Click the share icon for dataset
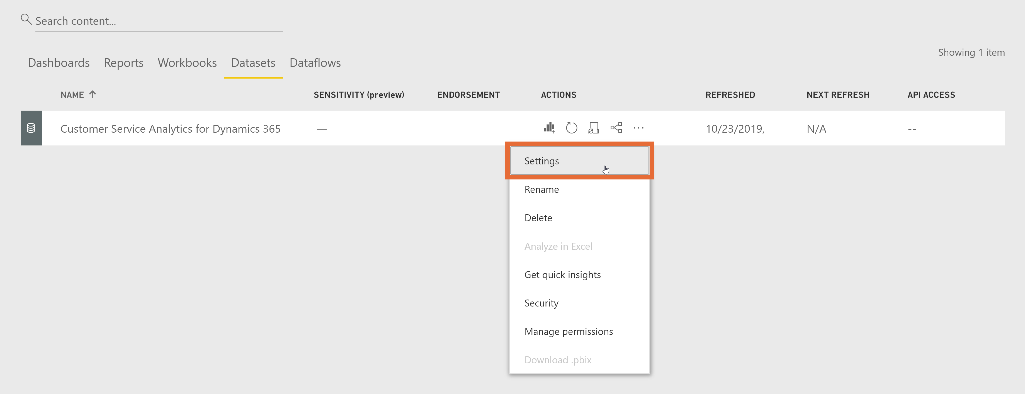 [x=615, y=128]
